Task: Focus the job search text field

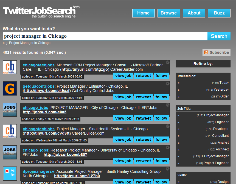Action: click(105, 36)
